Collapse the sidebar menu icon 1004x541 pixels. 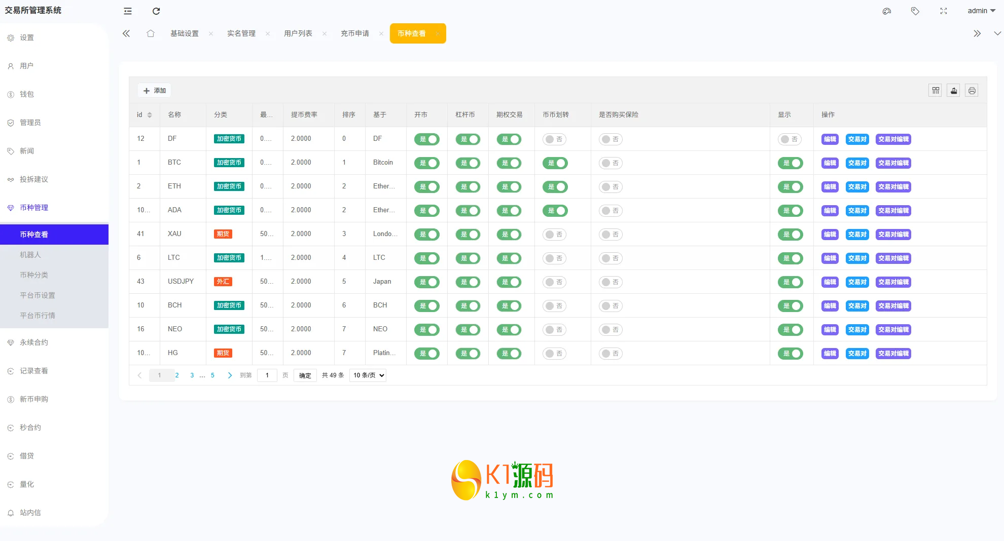coord(128,11)
